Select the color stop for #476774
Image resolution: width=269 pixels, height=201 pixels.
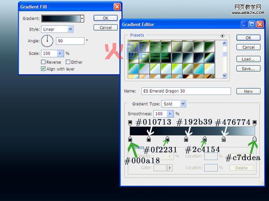tap(224, 139)
